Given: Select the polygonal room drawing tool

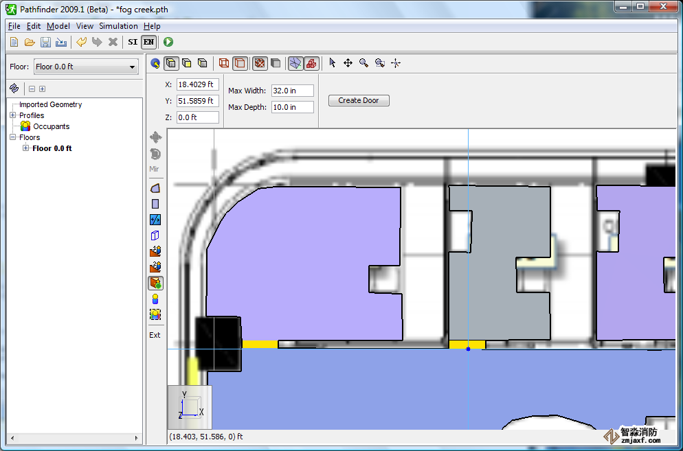Looking at the screenshot, I should point(155,188).
